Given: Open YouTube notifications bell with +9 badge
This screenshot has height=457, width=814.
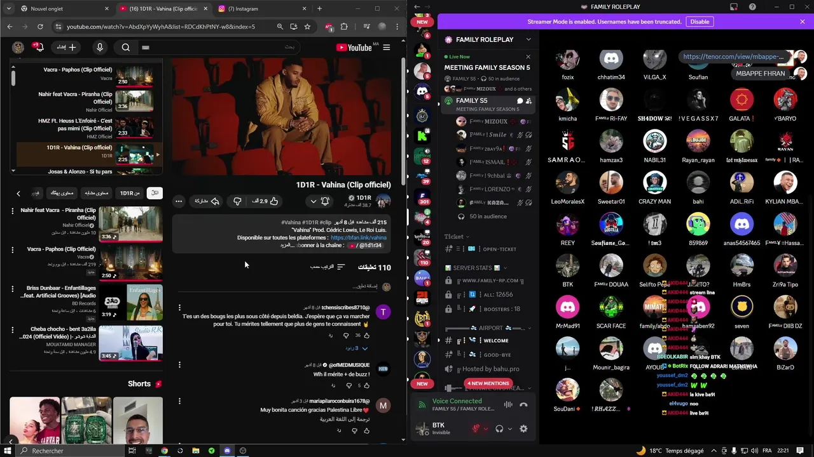Looking at the screenshot, I should [39, 48].
